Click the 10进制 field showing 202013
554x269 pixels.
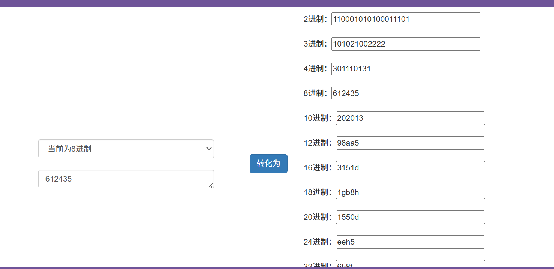tap(410, 118)
